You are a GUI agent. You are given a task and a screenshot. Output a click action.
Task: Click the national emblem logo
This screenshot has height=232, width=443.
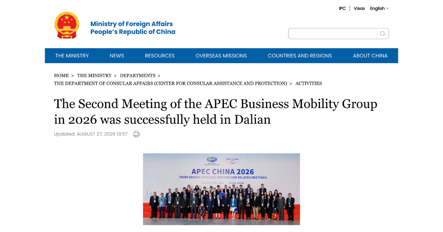click(x=67, y=25)
